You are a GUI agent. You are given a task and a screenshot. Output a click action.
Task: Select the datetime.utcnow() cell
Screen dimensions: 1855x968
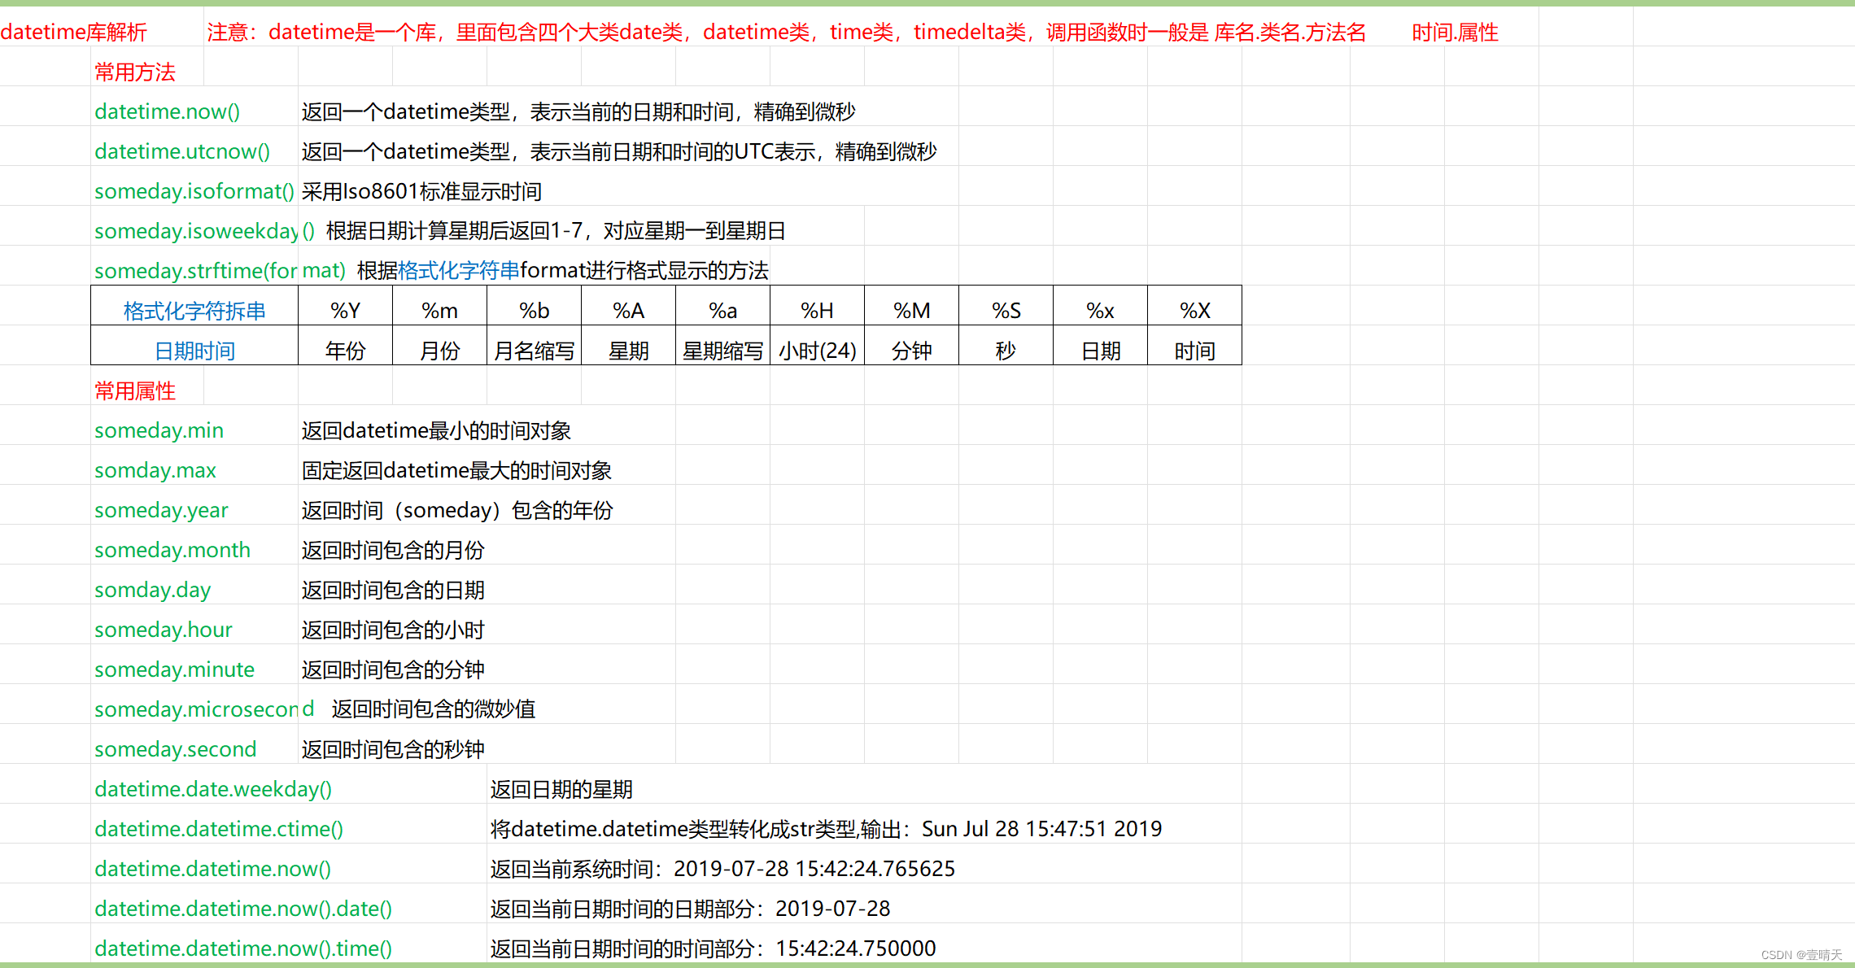181,151
